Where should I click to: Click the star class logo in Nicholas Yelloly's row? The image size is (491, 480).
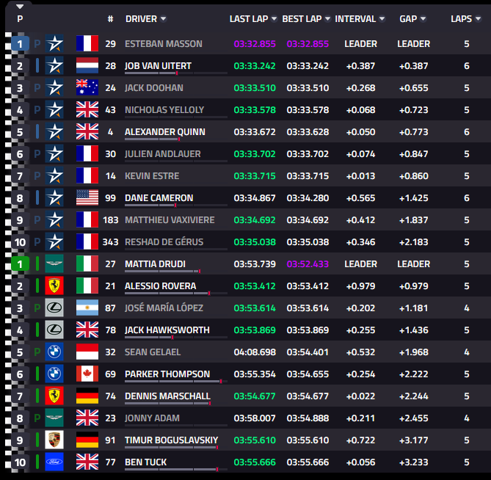click(x=54, y=109)
